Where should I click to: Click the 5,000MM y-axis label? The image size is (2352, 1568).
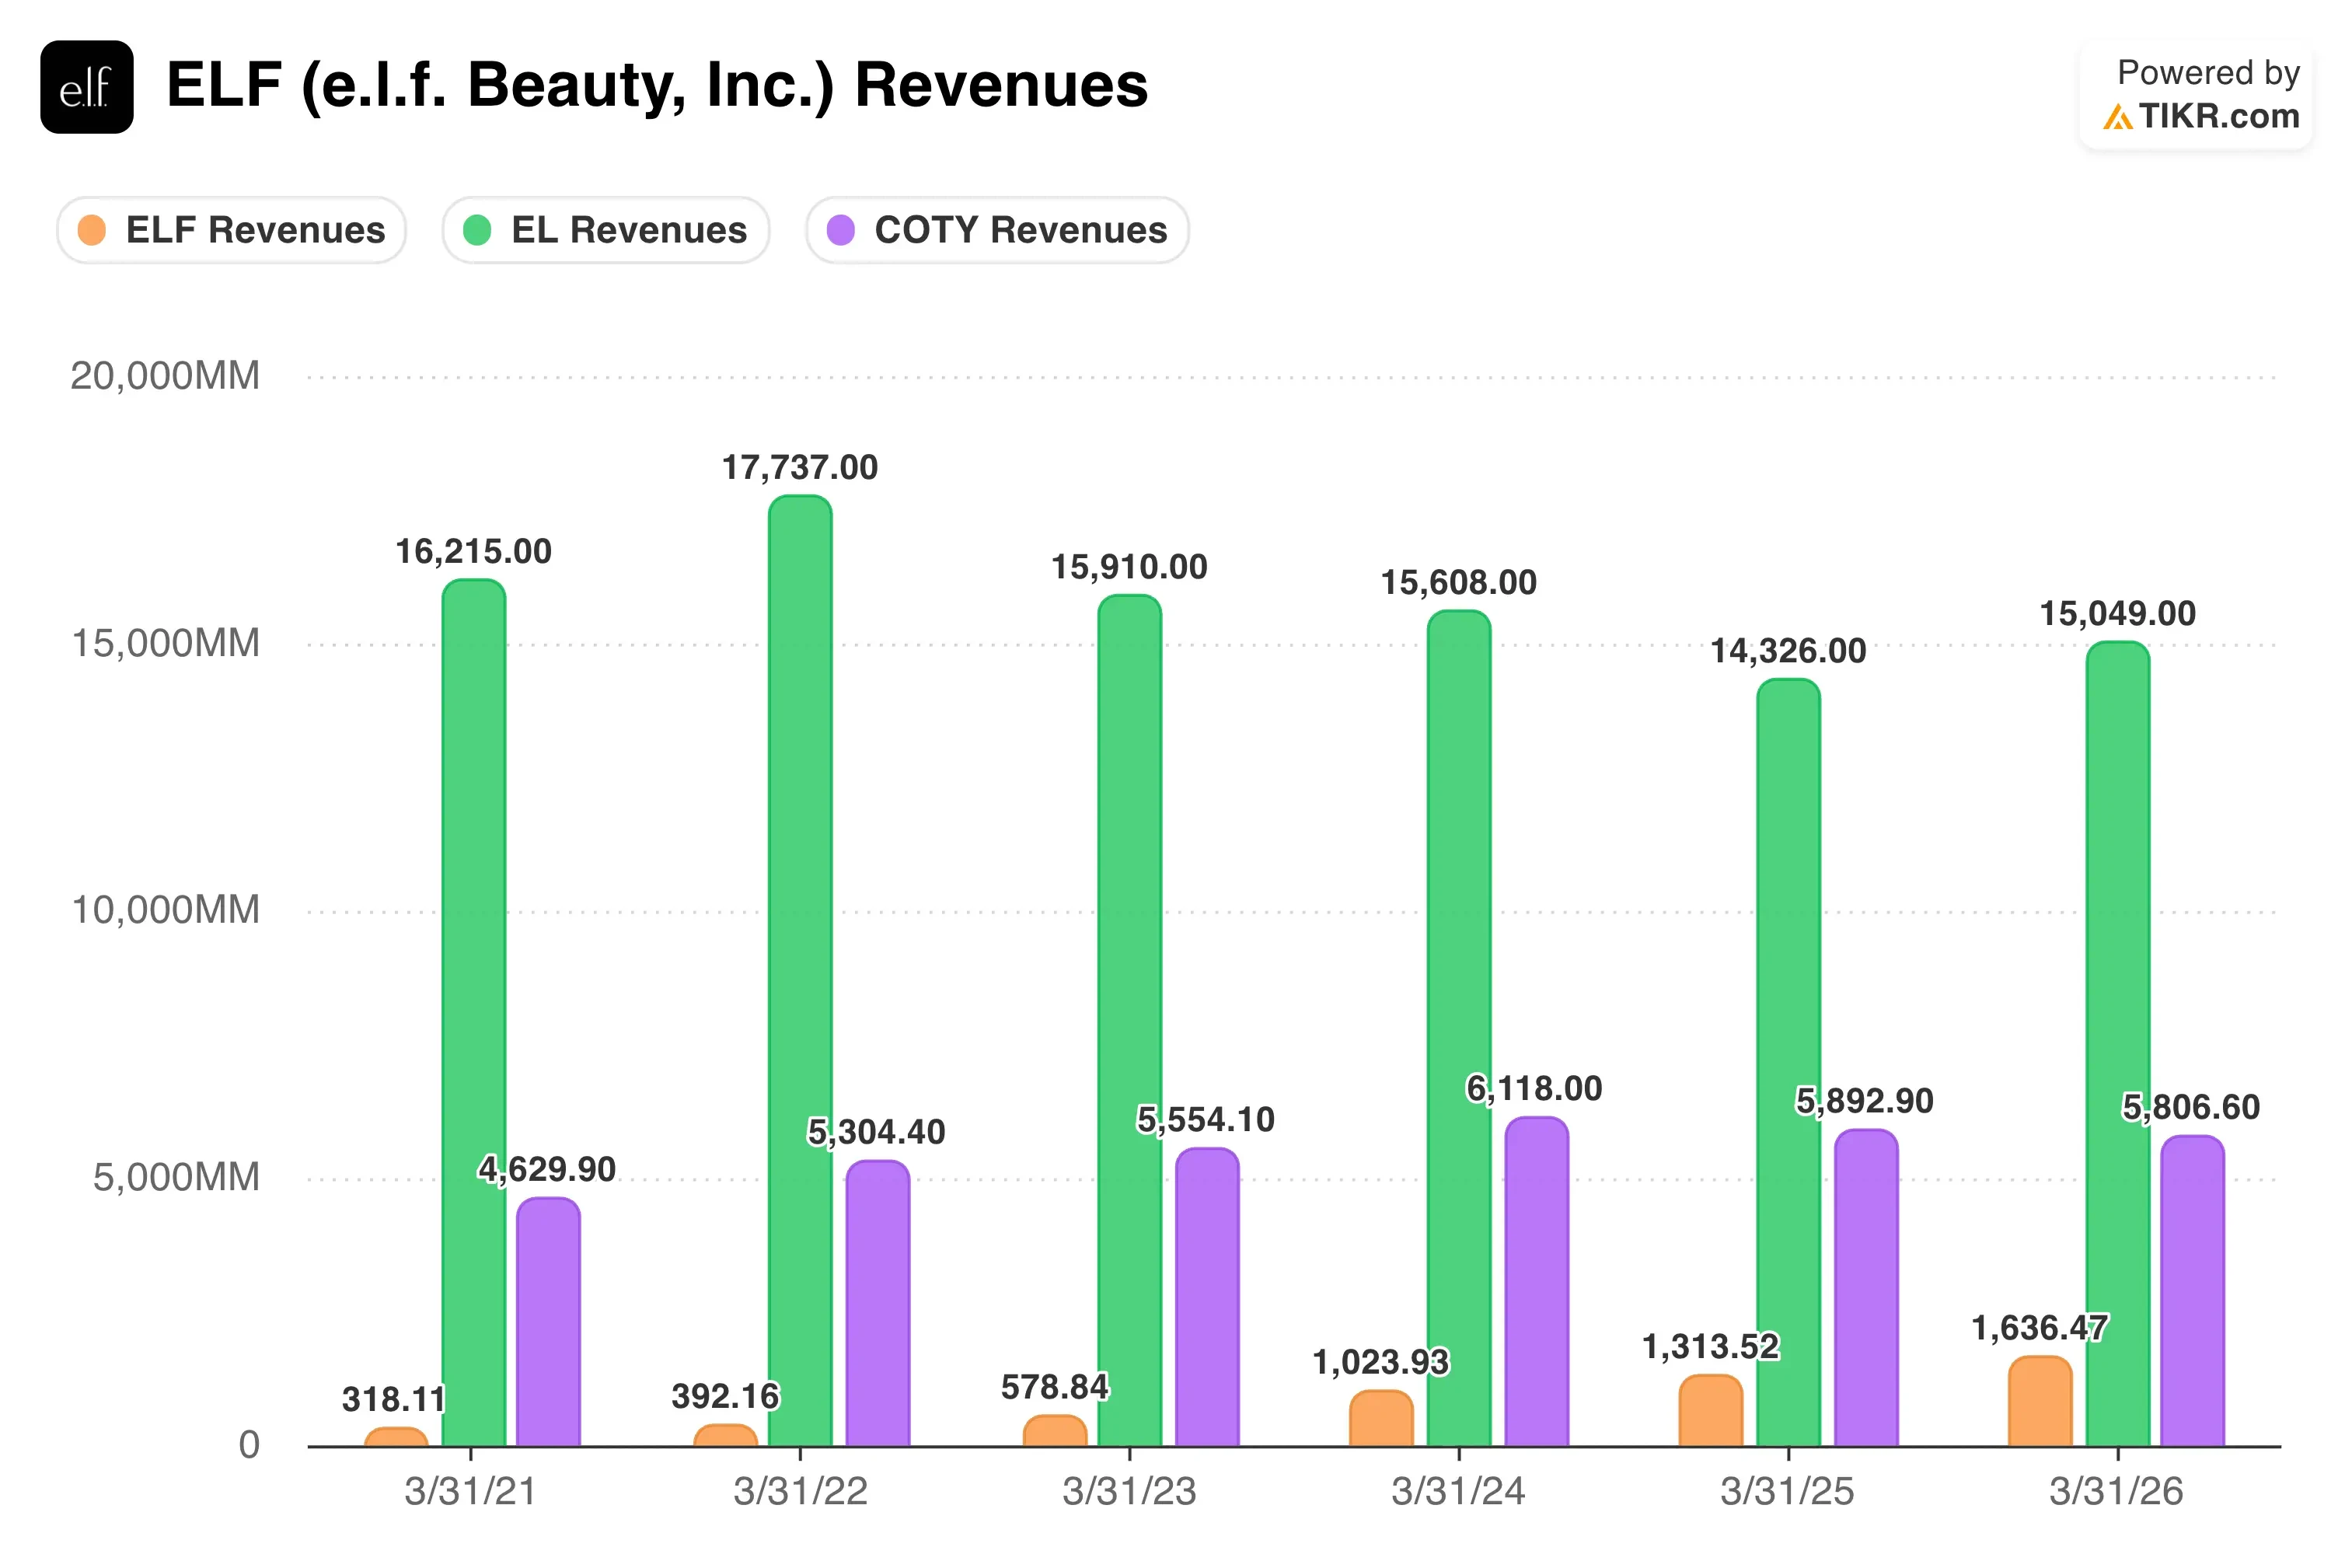[176, 1177]
